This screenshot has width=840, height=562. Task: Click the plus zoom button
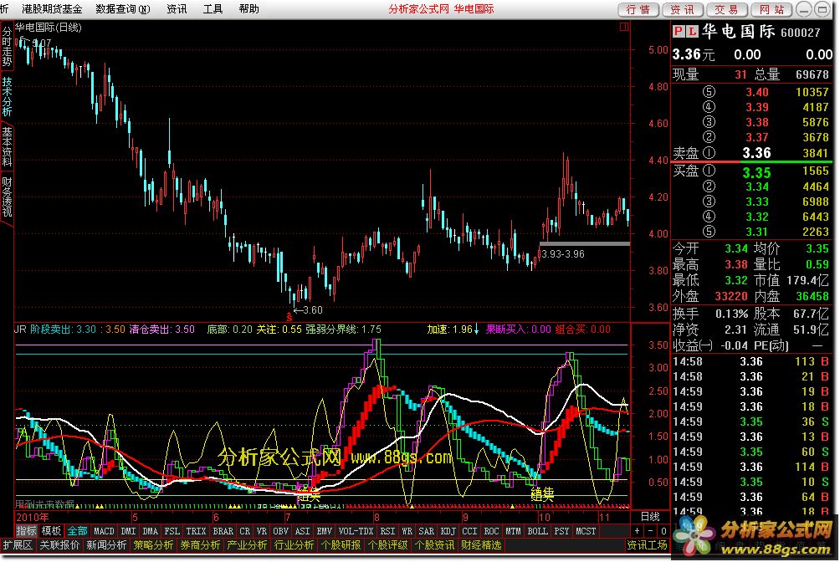637,531
